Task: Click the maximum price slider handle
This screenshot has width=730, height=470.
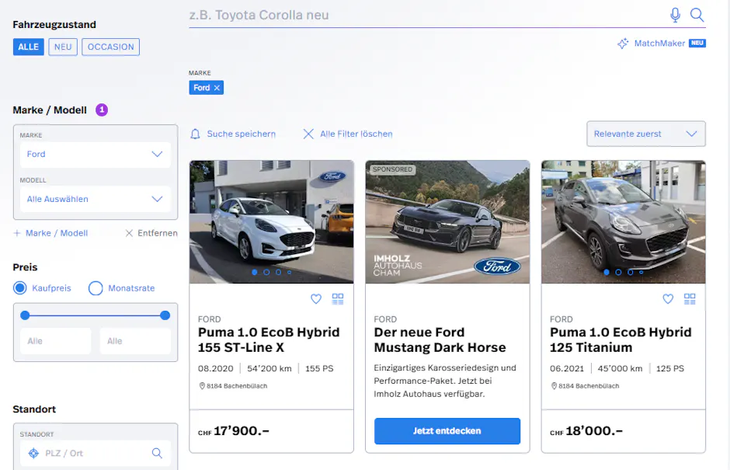Action: pos(165,315)
